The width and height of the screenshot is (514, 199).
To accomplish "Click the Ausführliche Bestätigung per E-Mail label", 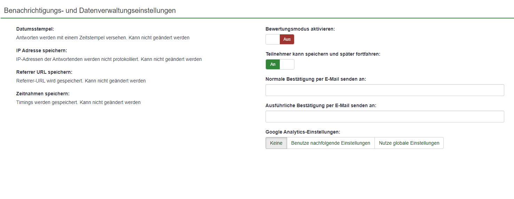I will point(321,105).
